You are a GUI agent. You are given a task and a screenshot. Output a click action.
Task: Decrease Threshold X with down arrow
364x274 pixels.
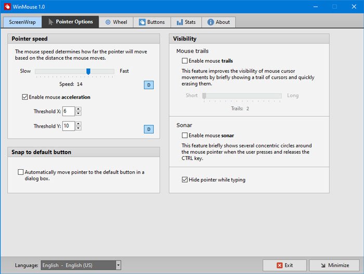click(79, 114)
